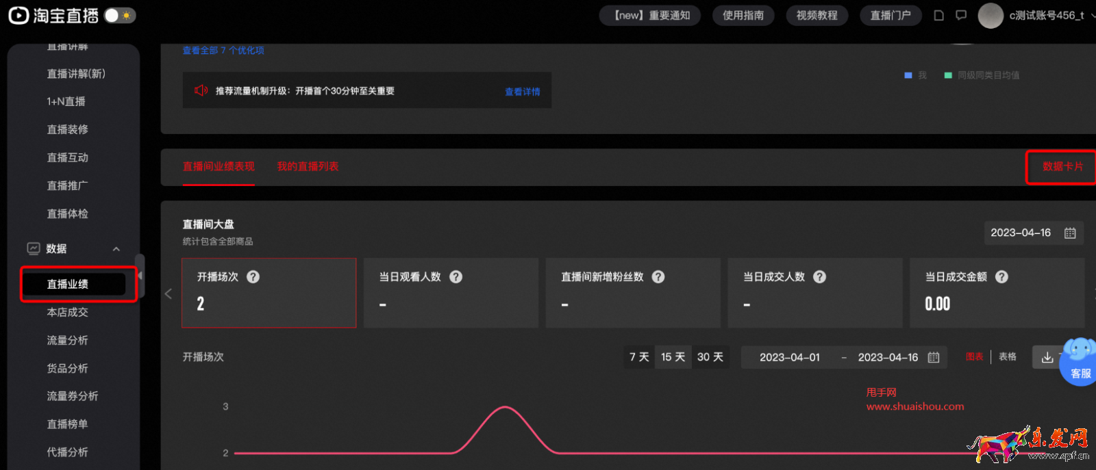Open 直播门户 in top bar
This screenshot has height=470, width=1096.
(891, 15)
